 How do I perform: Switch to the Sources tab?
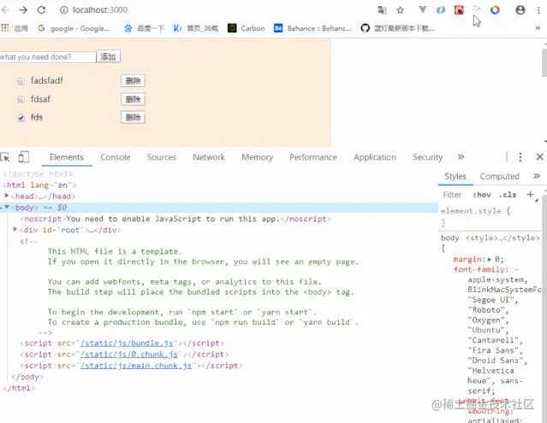pos(161,157)
